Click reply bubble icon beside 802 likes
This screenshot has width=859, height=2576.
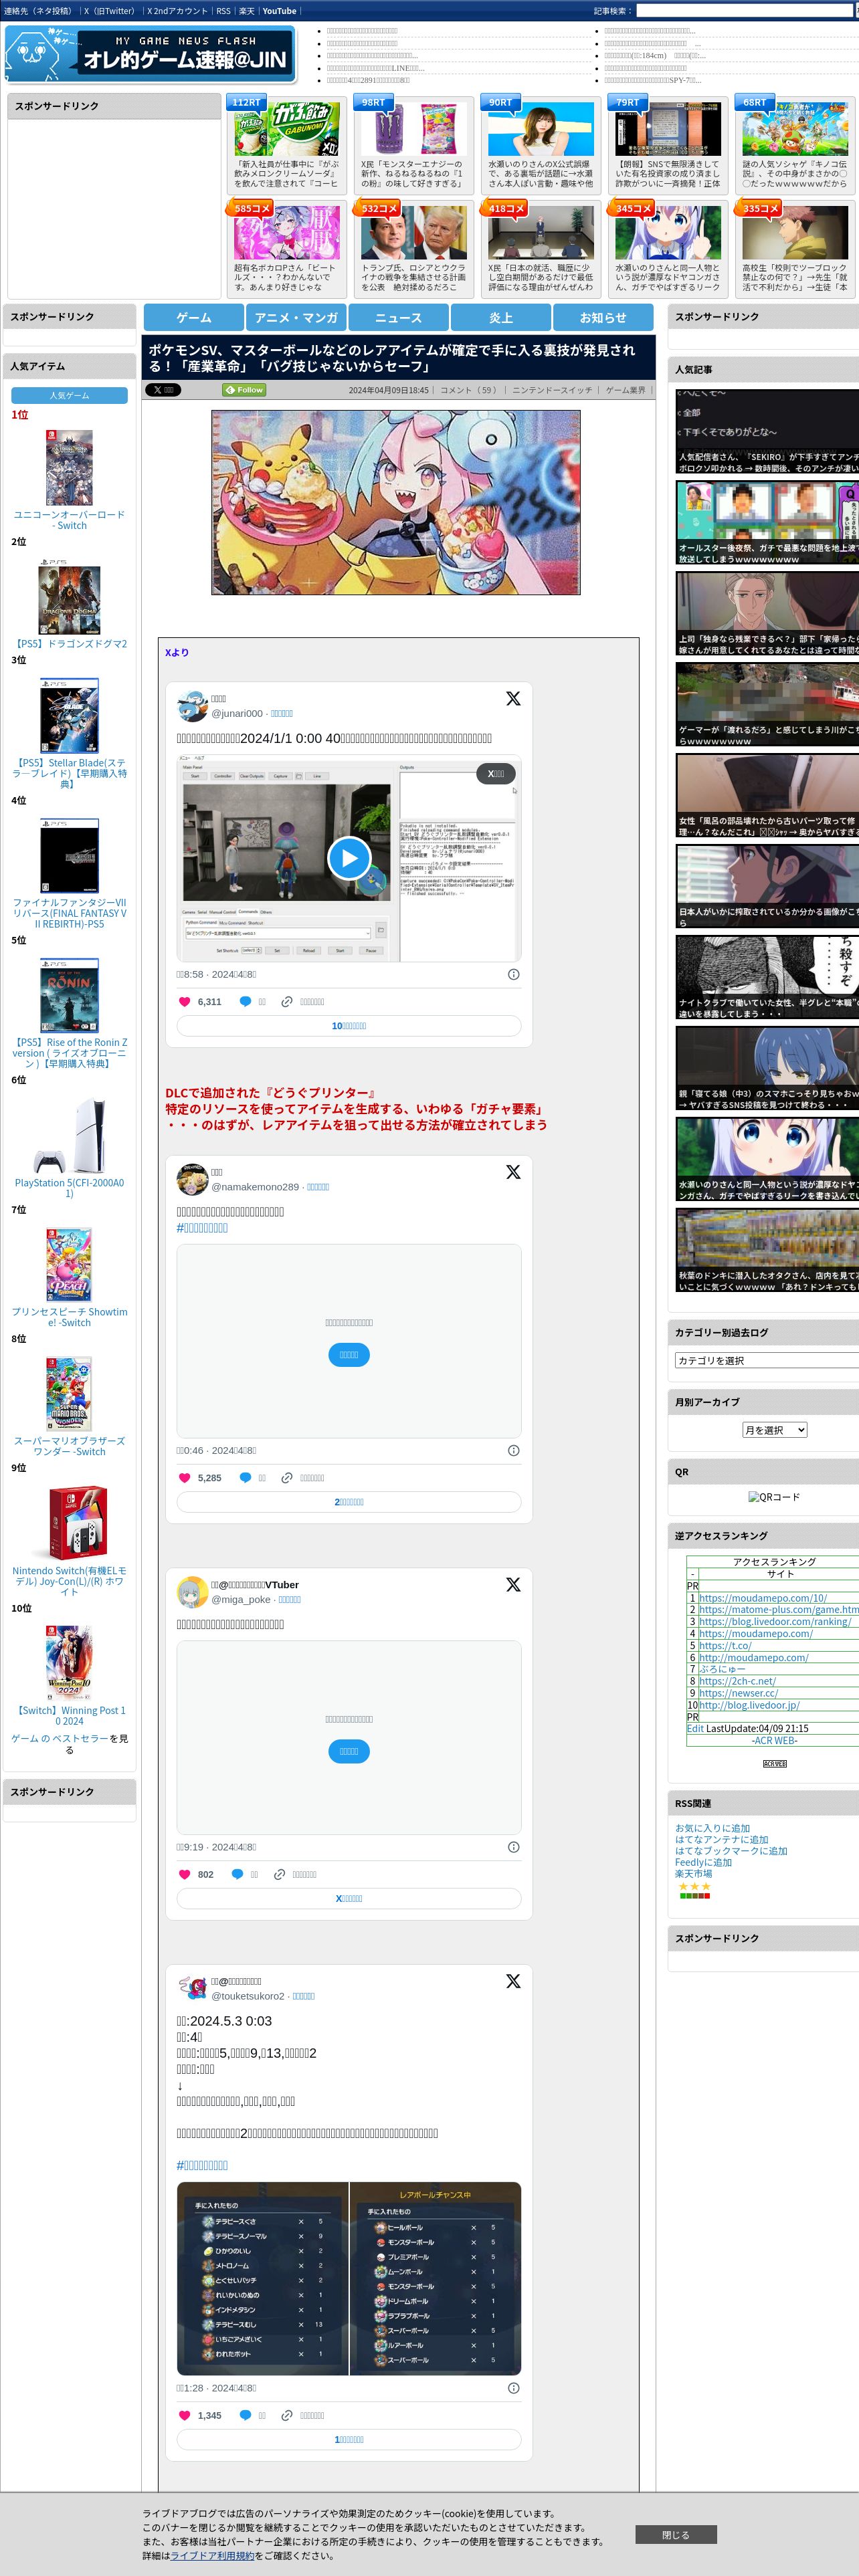click(x=237, y=1874)
